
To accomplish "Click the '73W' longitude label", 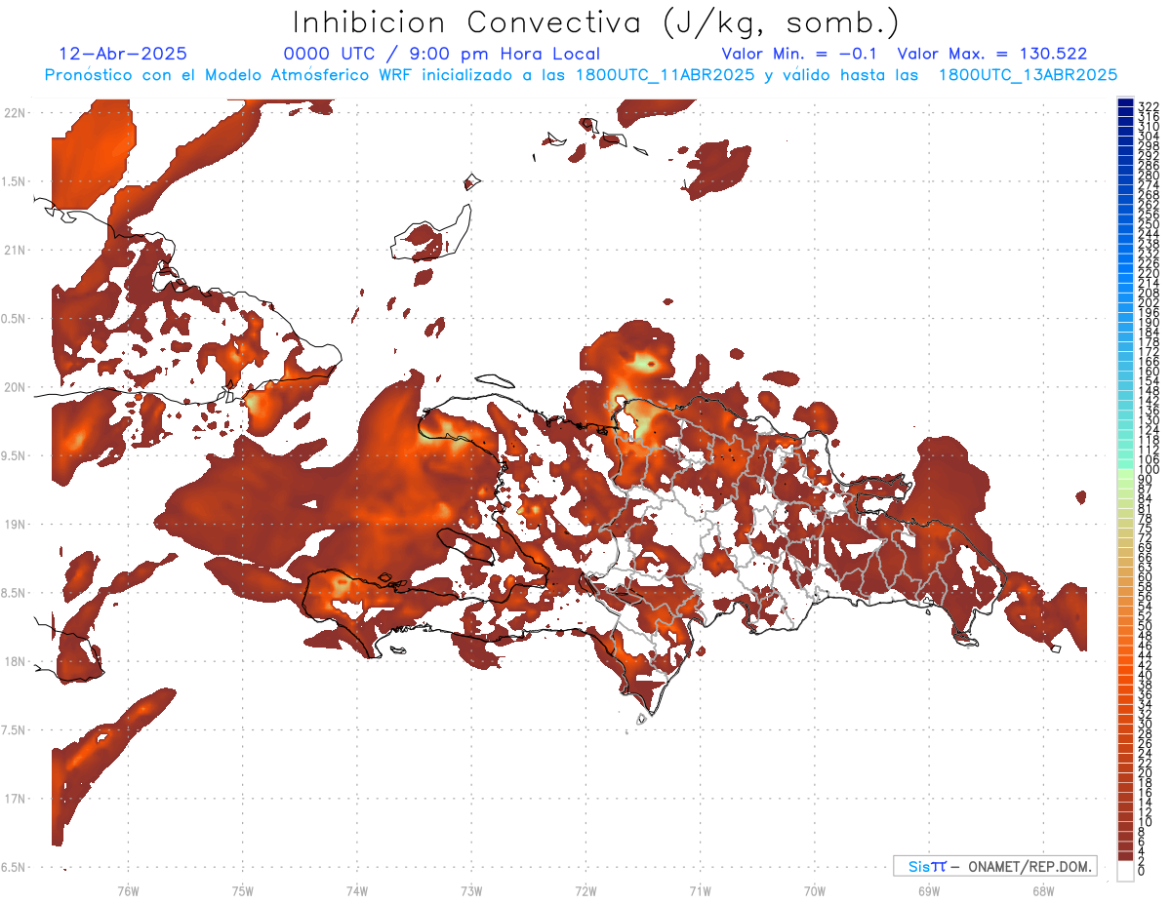I will (471, 890).
